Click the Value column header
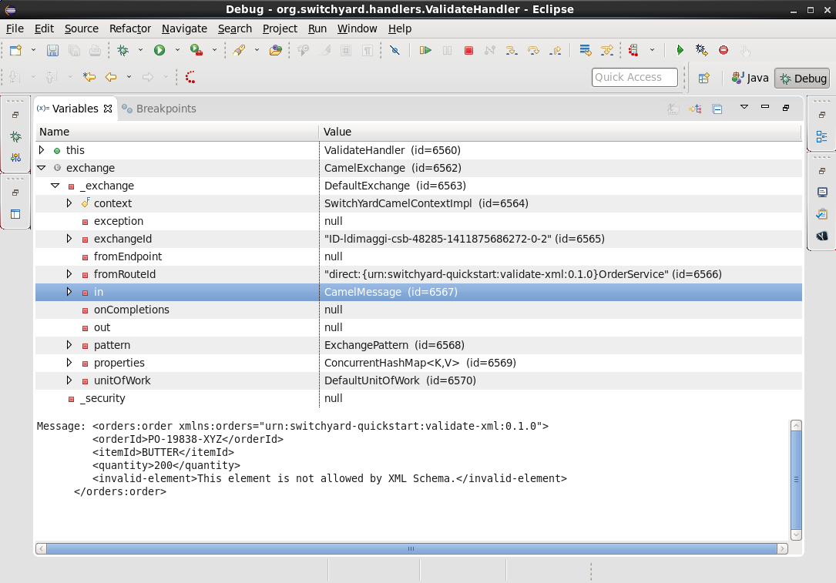Viewport: 836px width, 583px height. (560, 132)
